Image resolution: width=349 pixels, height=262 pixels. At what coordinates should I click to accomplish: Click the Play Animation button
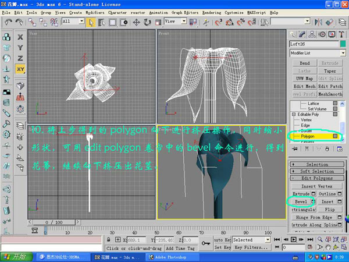click(294, 239)
